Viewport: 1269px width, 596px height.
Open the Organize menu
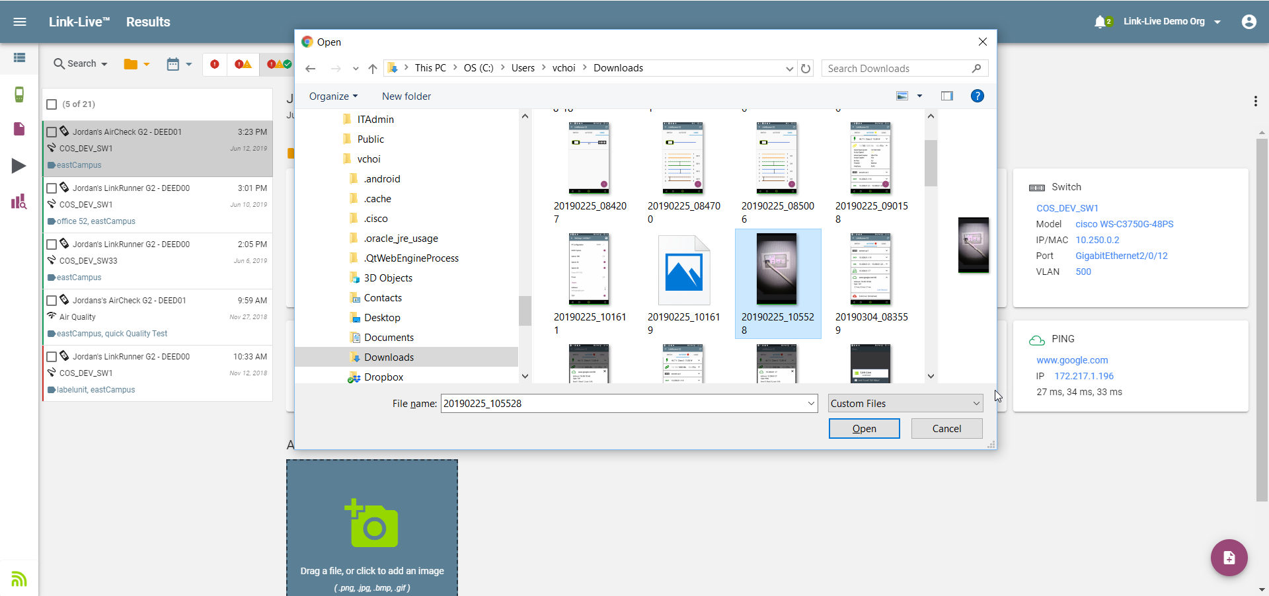point(333,96)
